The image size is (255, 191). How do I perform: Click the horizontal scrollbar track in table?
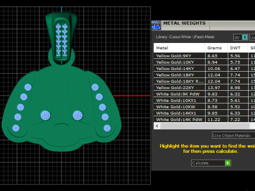coord(205,126)
